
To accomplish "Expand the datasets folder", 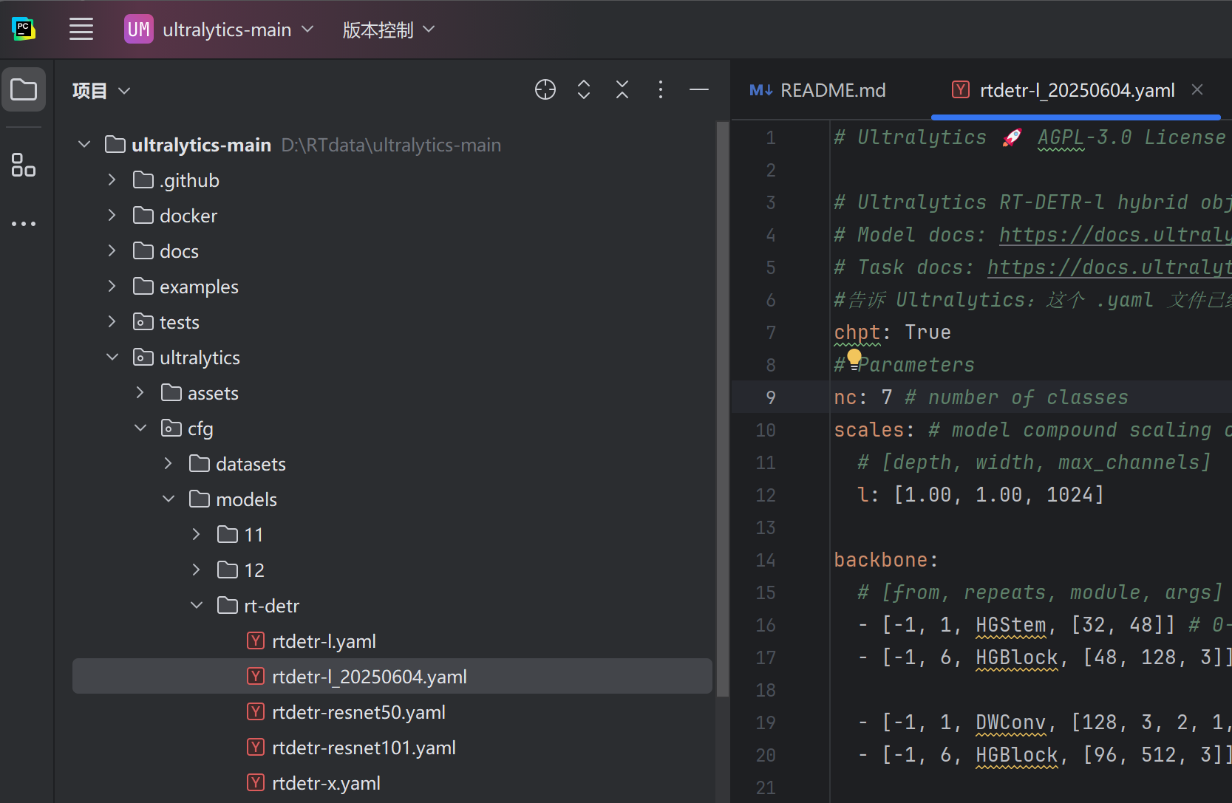I will point(169,463).
